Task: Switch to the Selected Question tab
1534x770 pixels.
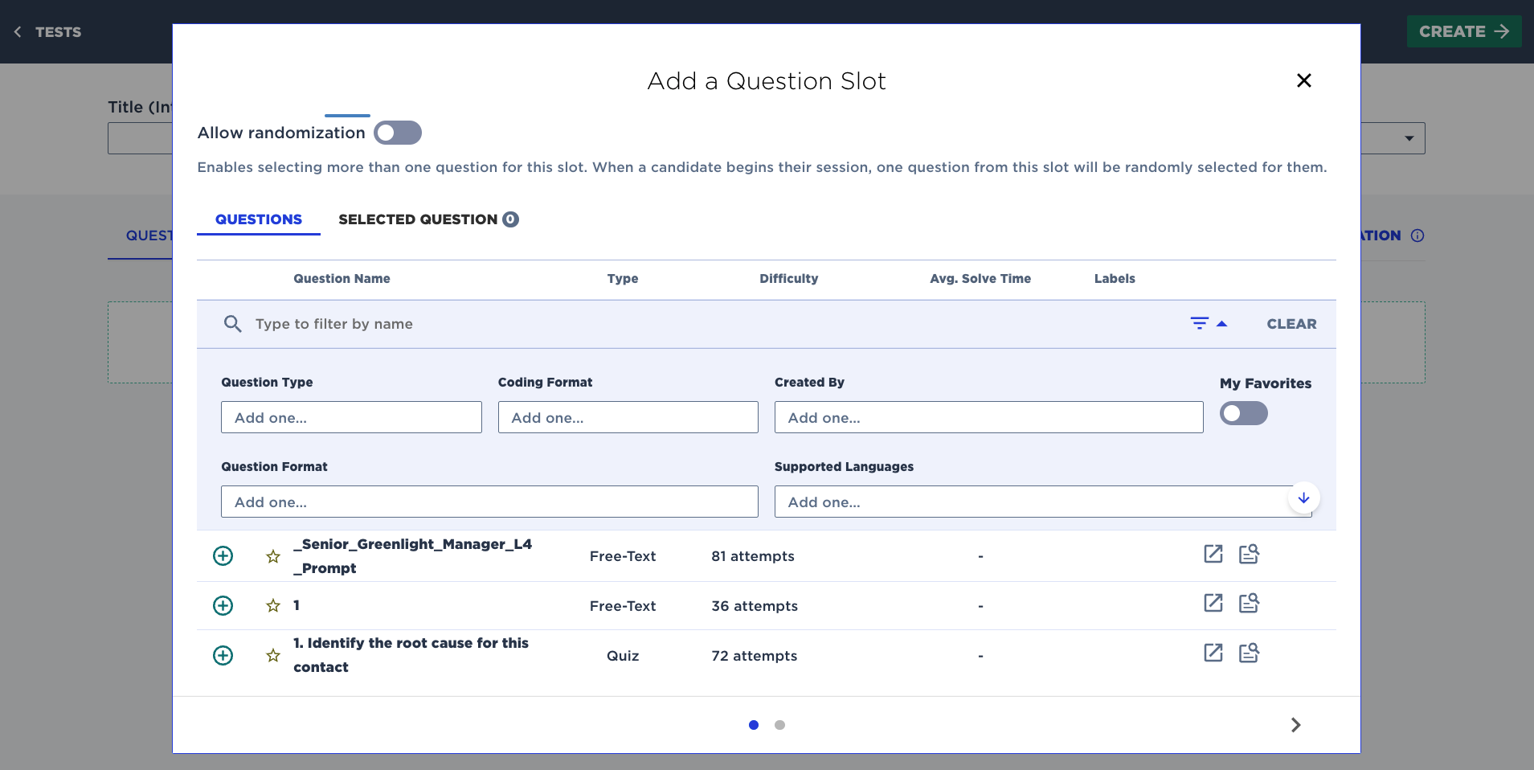Action: [427, 219]
